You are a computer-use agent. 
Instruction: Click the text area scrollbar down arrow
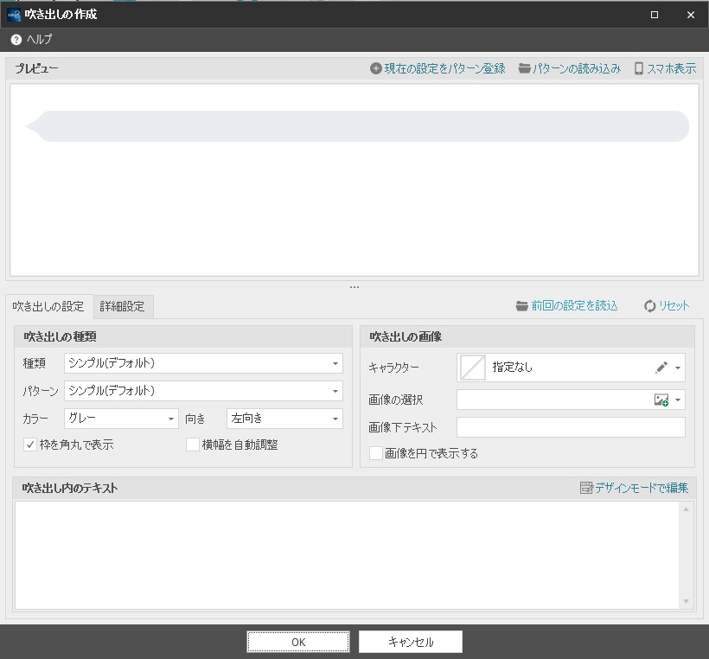pos(686,602)
